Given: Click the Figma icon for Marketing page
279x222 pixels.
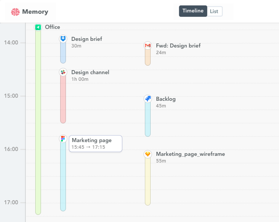Looking at the screenshot, I should pos(63,139).
